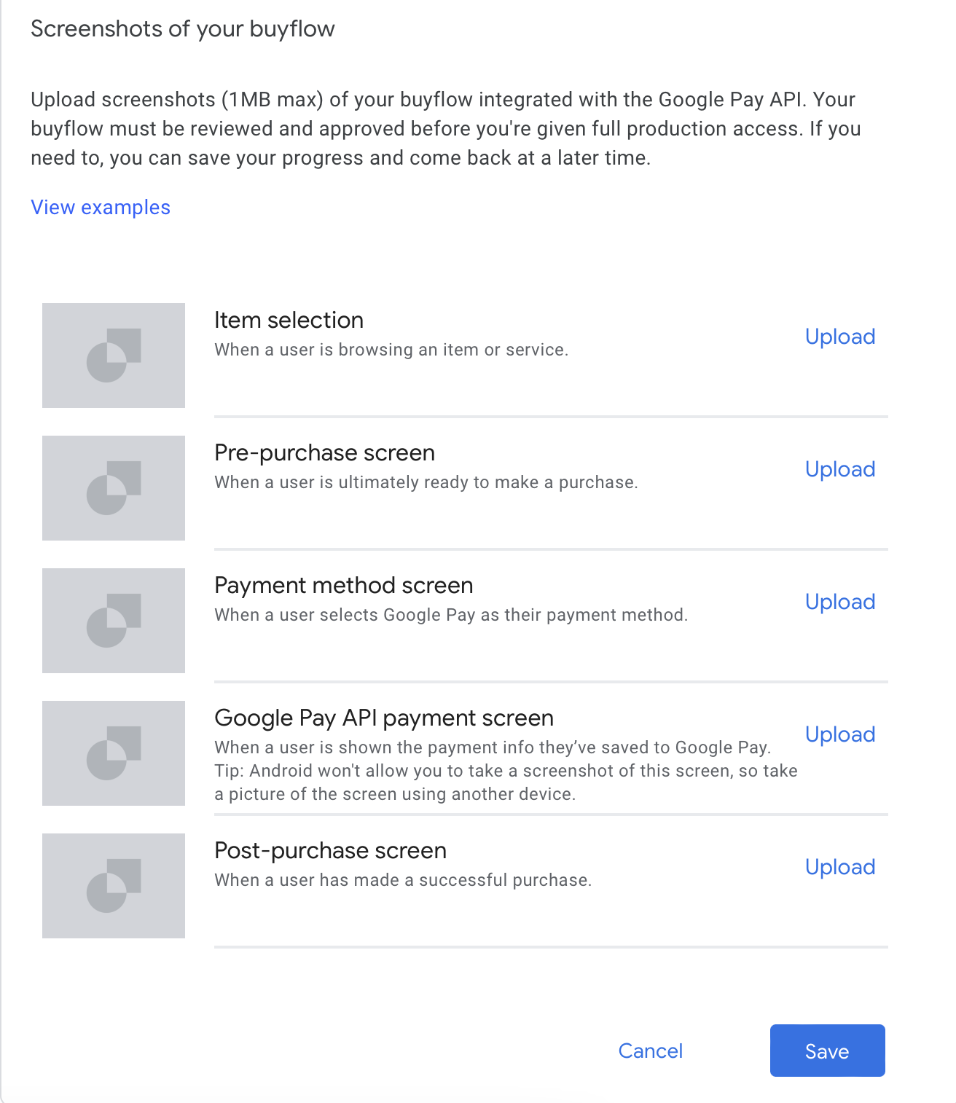956x1103 pixels.
Task: Cancel the buyflow screenshot upload
Action: tap(651, 1051)
